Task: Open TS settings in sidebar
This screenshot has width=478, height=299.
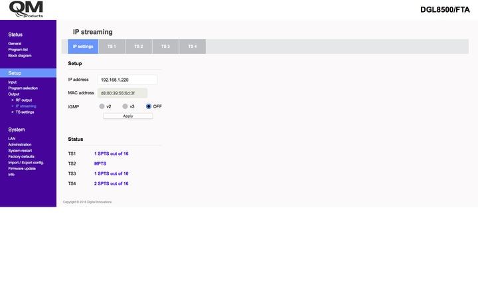Action: 25,112
